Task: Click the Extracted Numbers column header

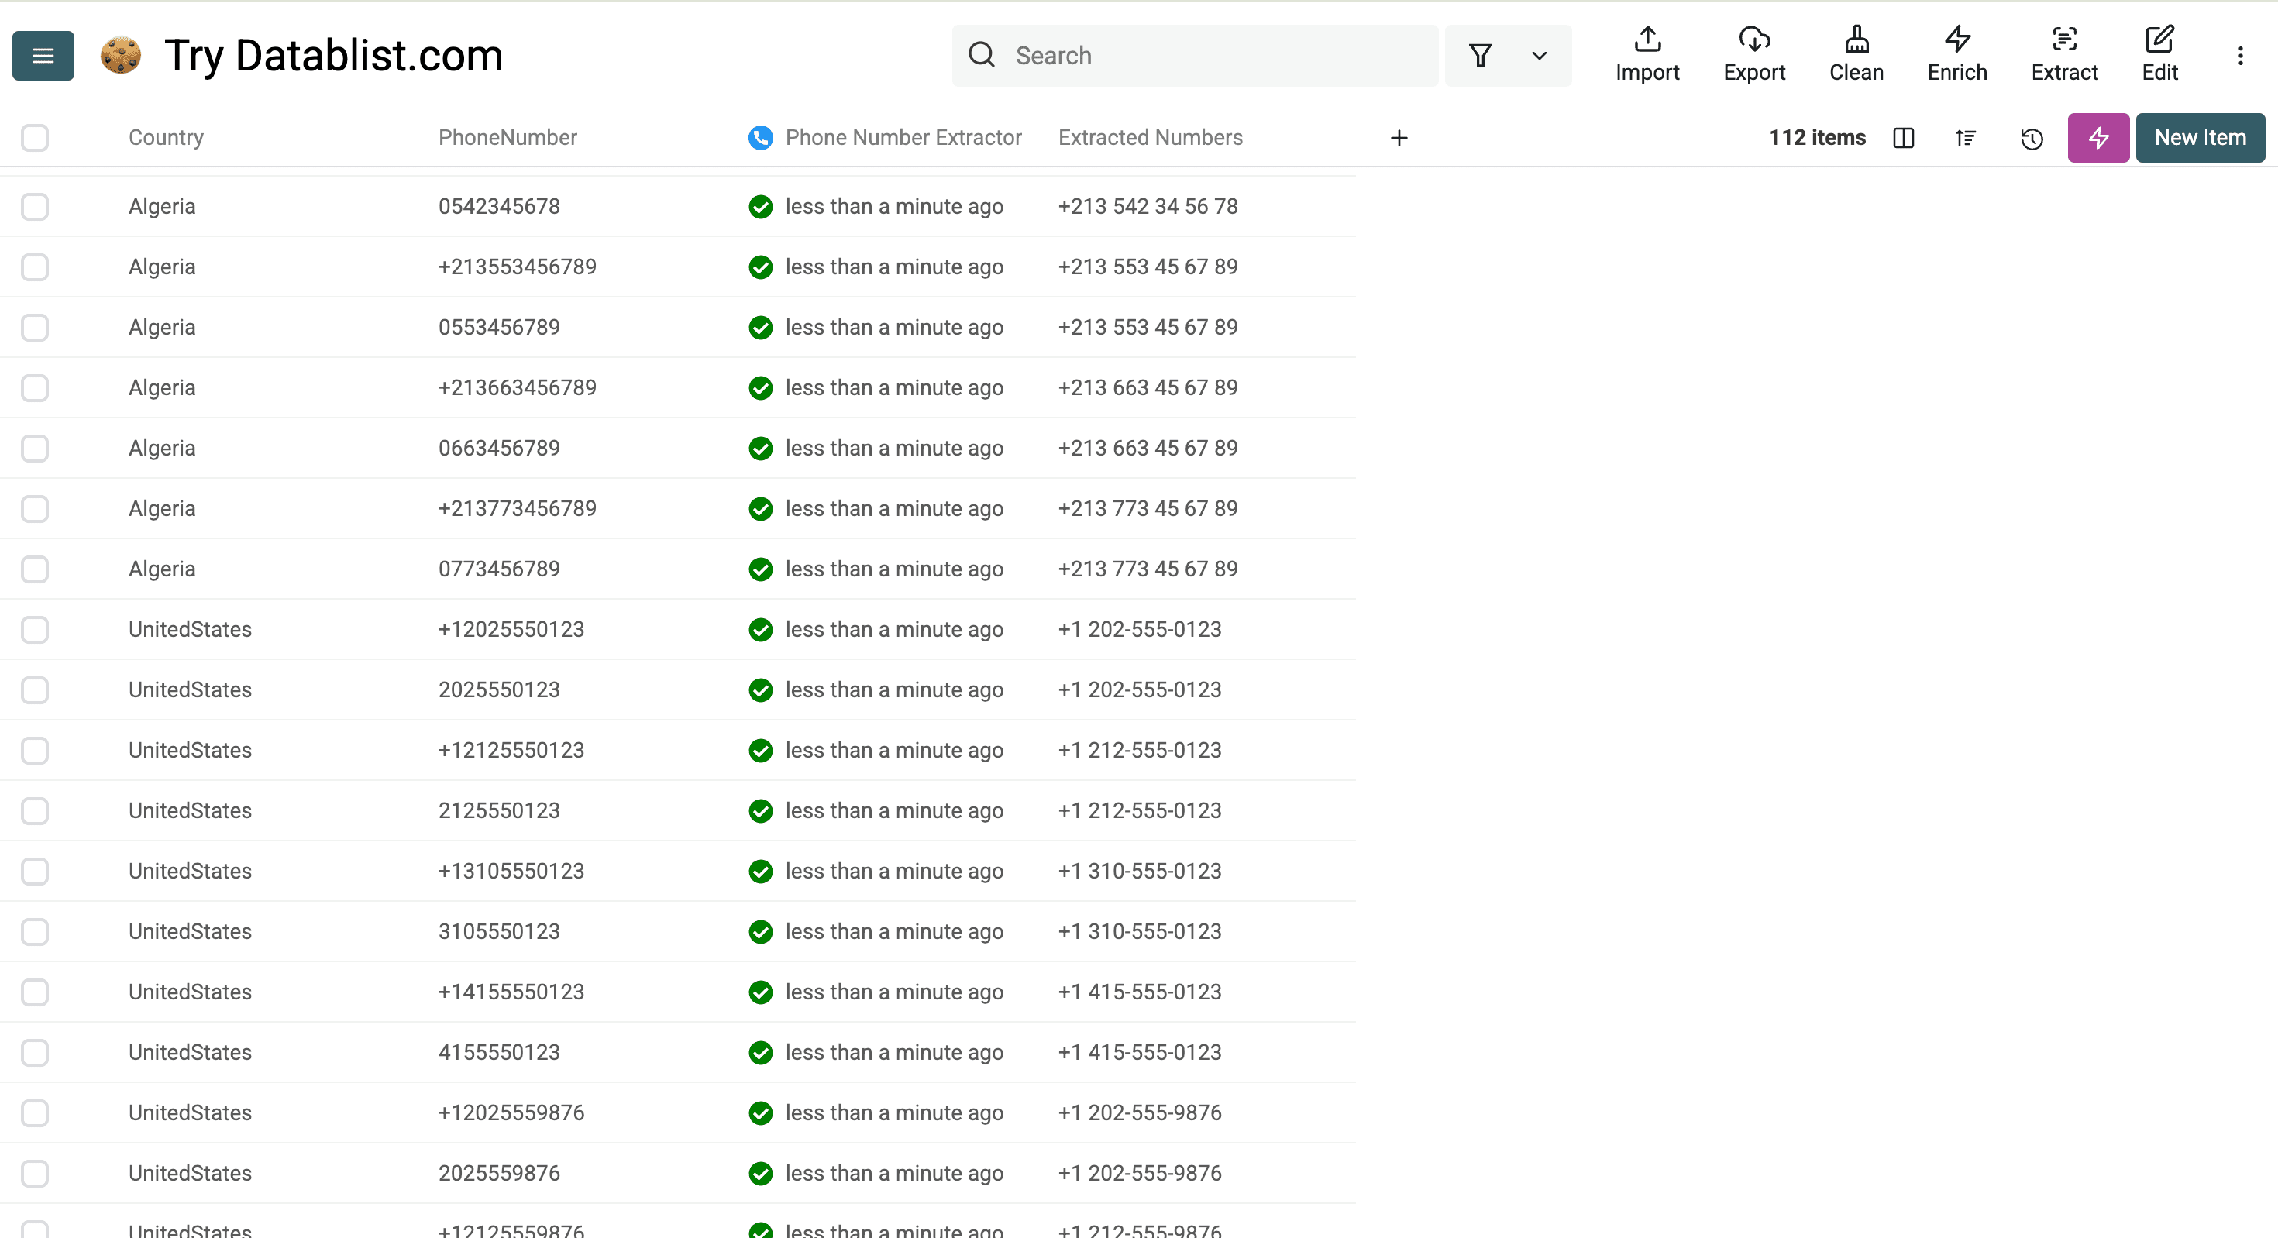Action: pos(1150,137)
